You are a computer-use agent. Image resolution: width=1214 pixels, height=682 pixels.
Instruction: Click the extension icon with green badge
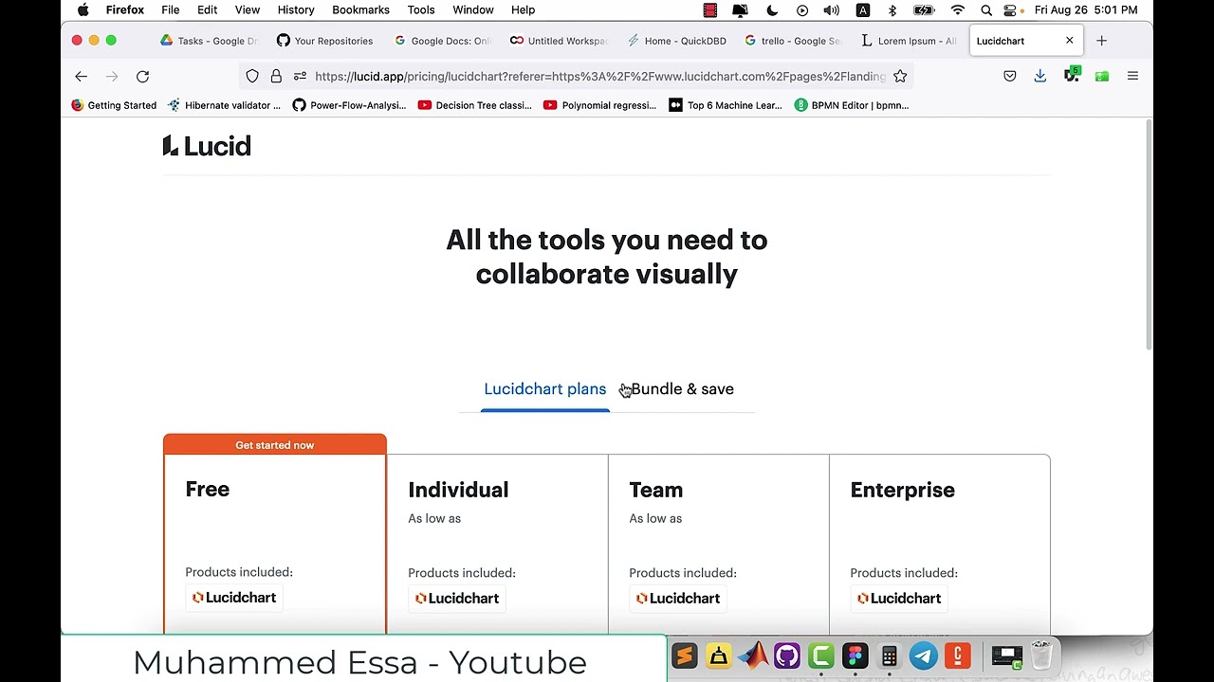[1072, 75]
